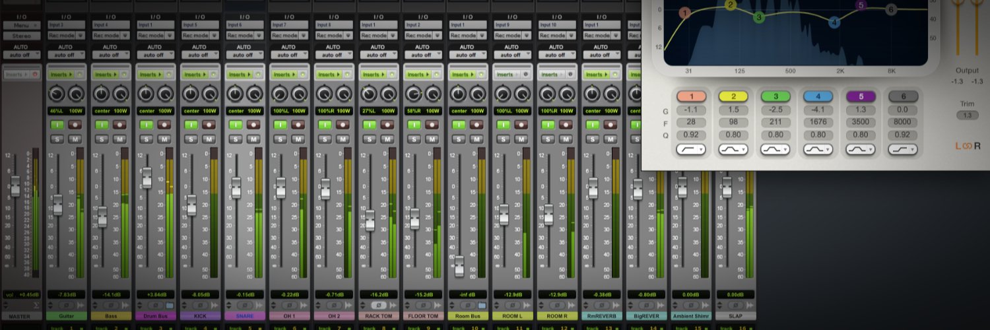
Task: Open the SNARE track auto off selector
Action: tap(245, 55)
